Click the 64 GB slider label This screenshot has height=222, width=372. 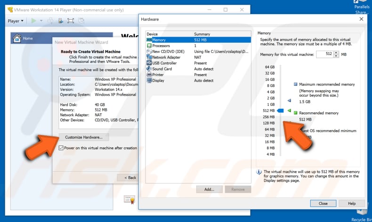pos(270,67)
